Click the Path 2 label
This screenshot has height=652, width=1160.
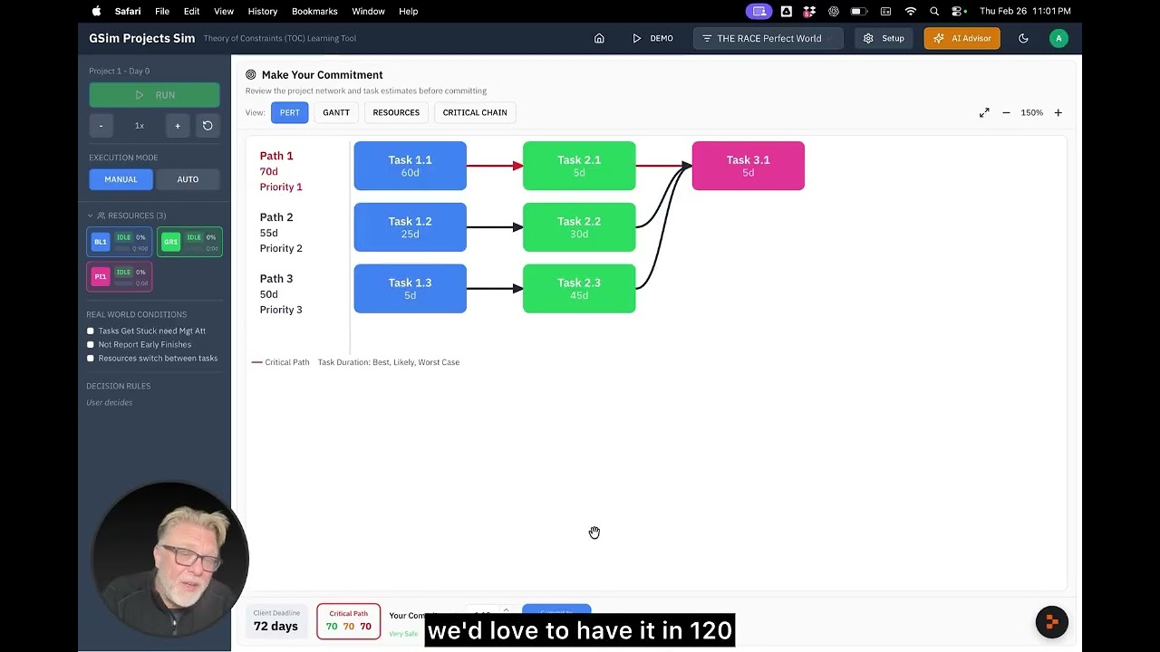click(x=276, y=217)
